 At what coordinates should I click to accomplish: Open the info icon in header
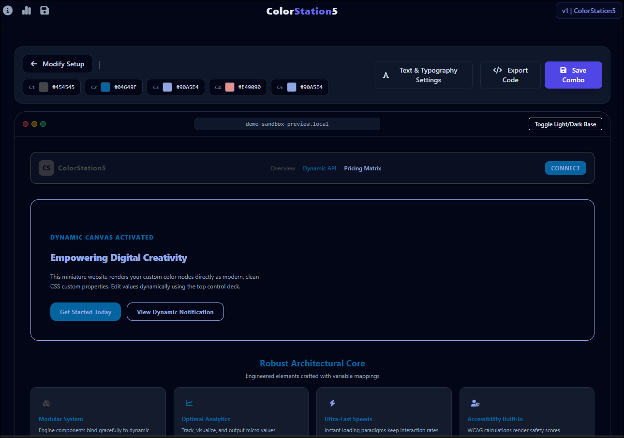[8, 10]
